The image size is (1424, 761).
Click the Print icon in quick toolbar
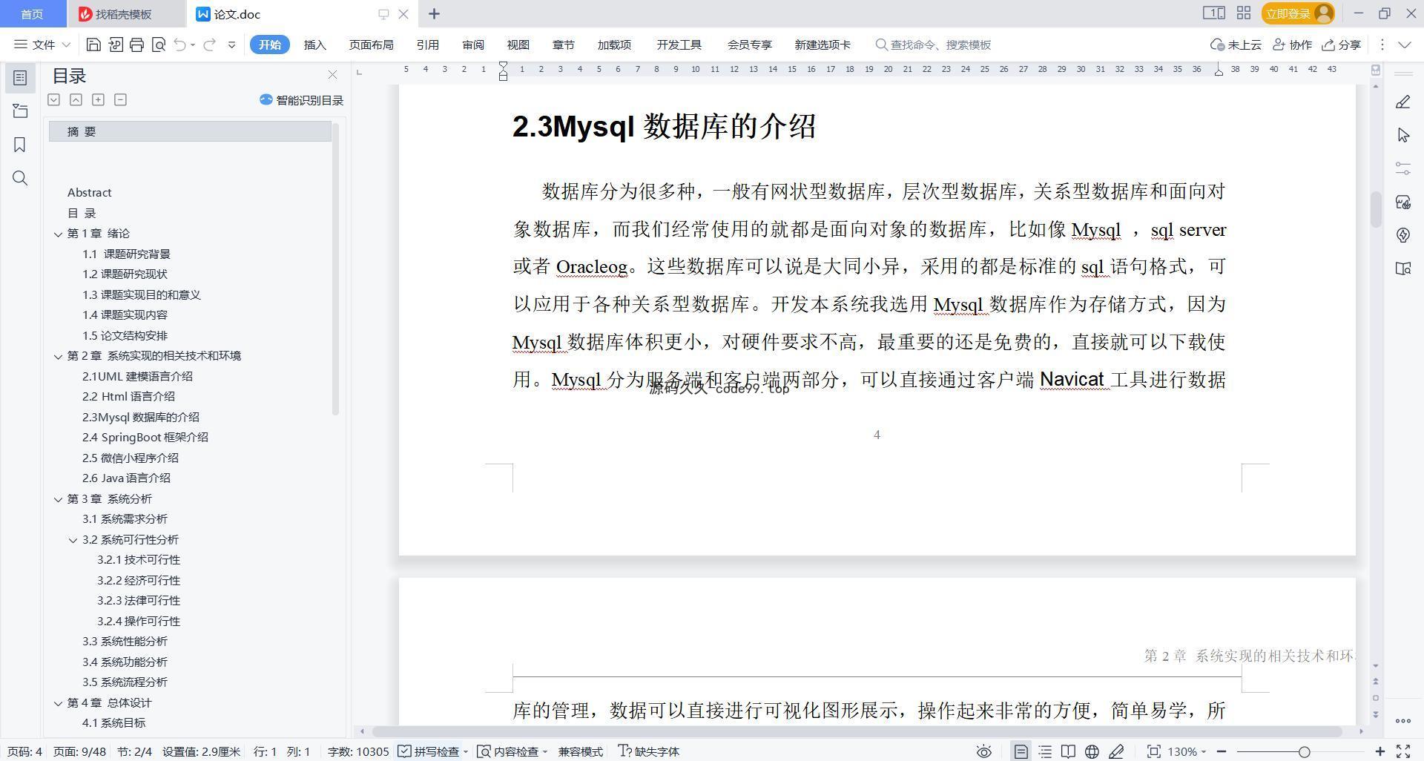point(136,45)
